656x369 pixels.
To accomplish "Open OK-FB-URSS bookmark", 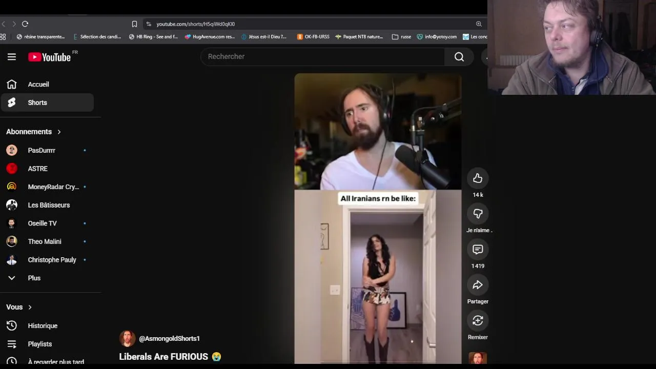I will tap(313, 37).
